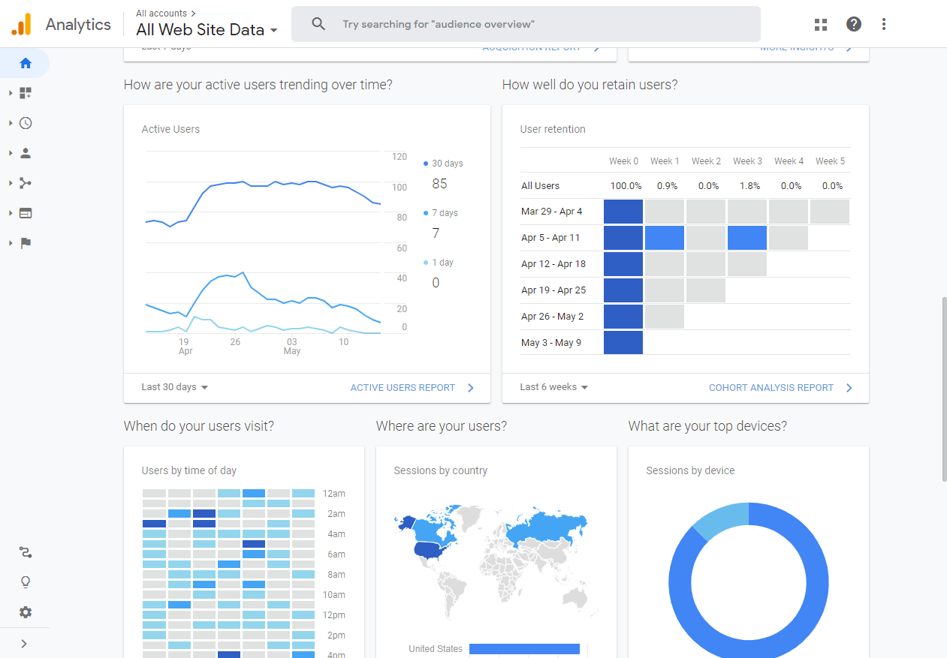Open the Admin gear icon
Screen dimensions: 947x658
26,612
